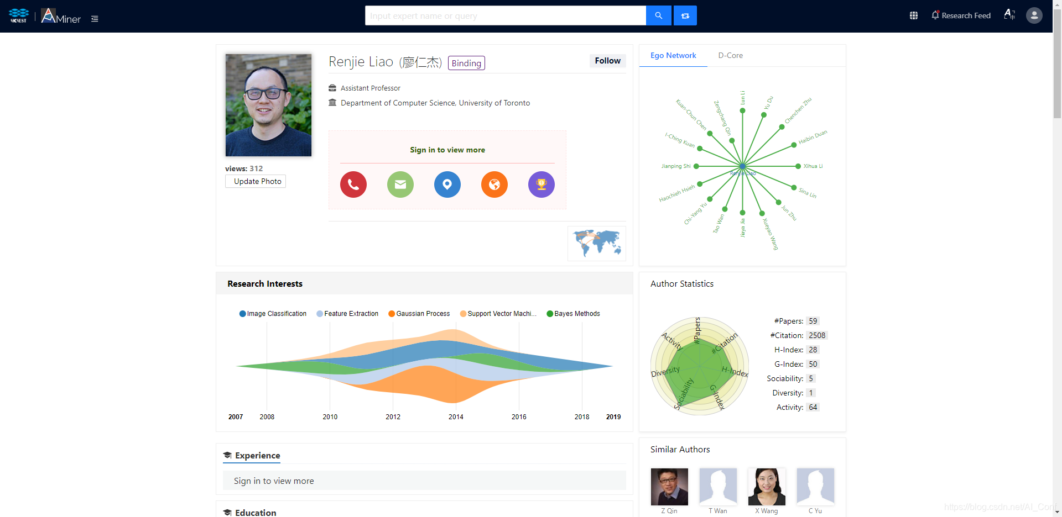The image size is (1062, 517).
Task: Click the institution building icon
Action: tap(332, 103)
